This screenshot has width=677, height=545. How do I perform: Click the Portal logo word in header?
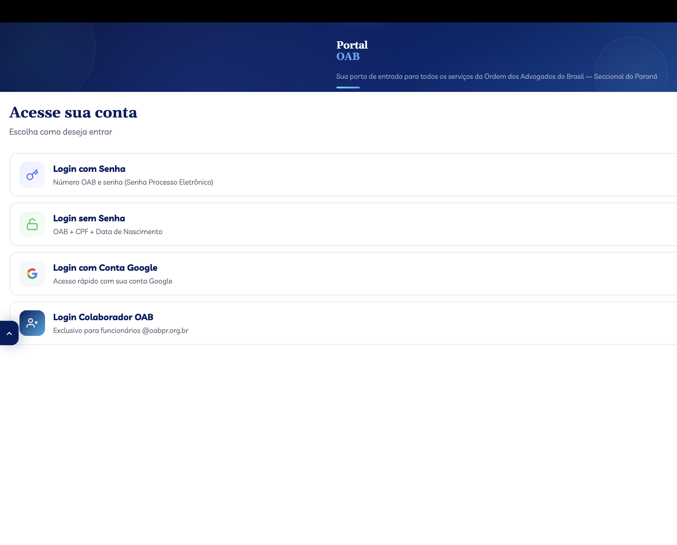[352, 45]
